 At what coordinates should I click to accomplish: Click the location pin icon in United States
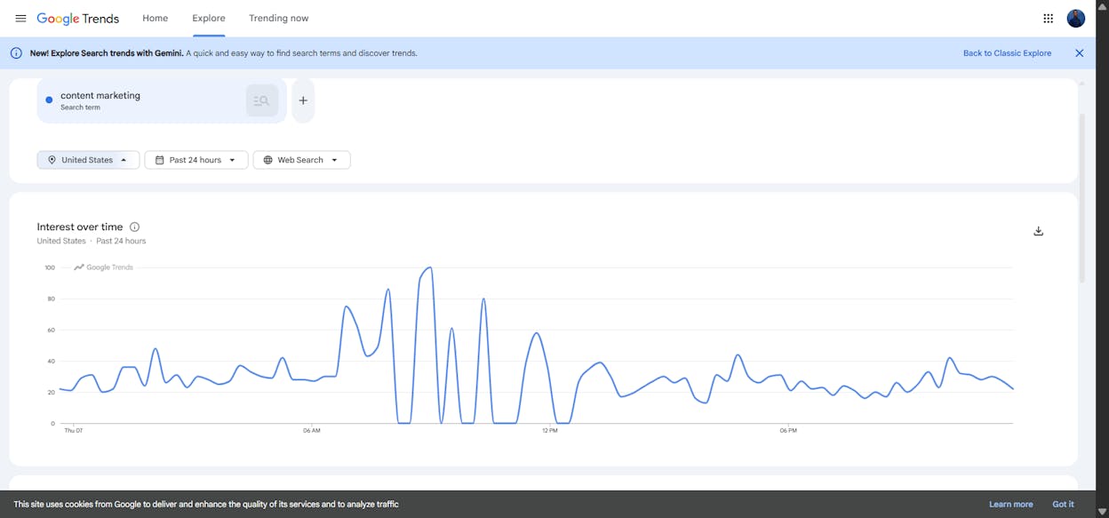(x=52, y=160)
